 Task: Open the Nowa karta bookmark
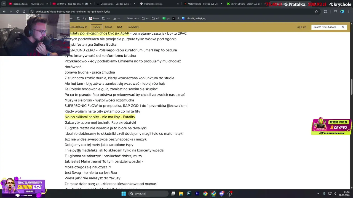coord(133,18)
